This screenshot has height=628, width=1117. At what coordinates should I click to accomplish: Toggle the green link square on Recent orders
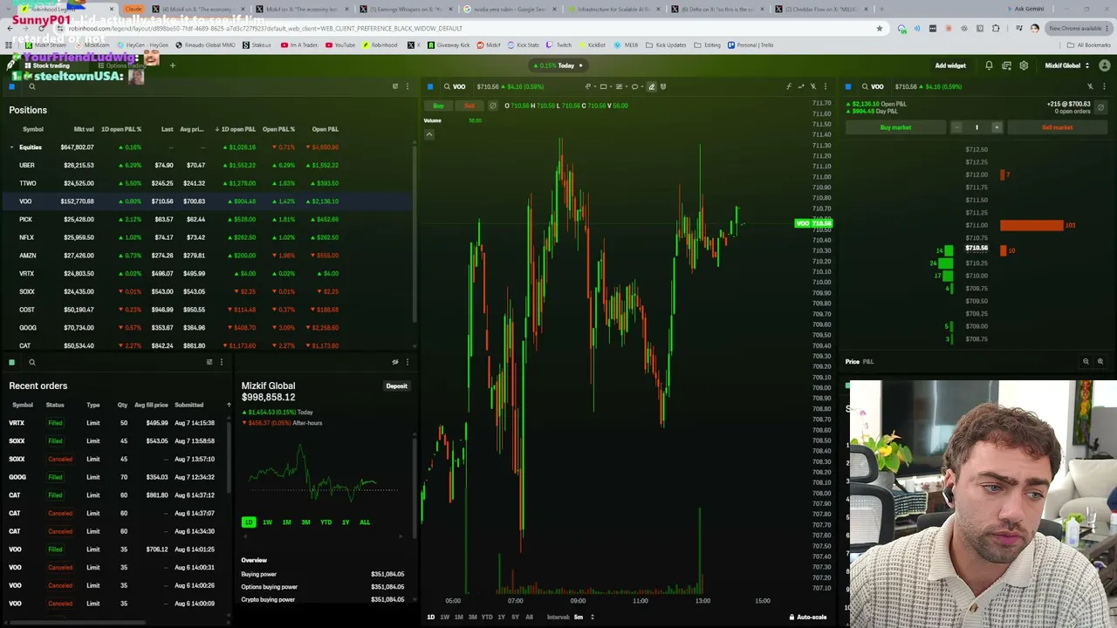click(x=12, y=362)
